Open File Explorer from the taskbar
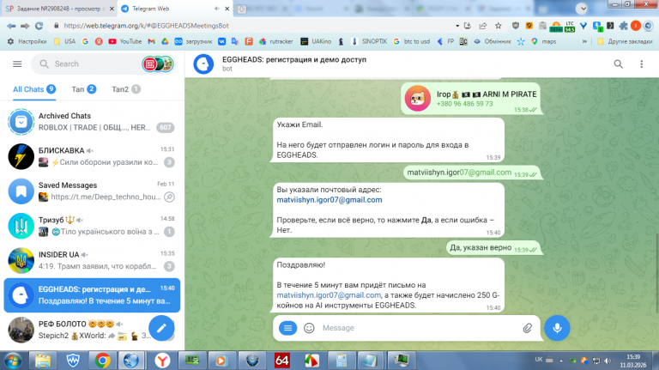The image size is (659, 370). point(42,361)
